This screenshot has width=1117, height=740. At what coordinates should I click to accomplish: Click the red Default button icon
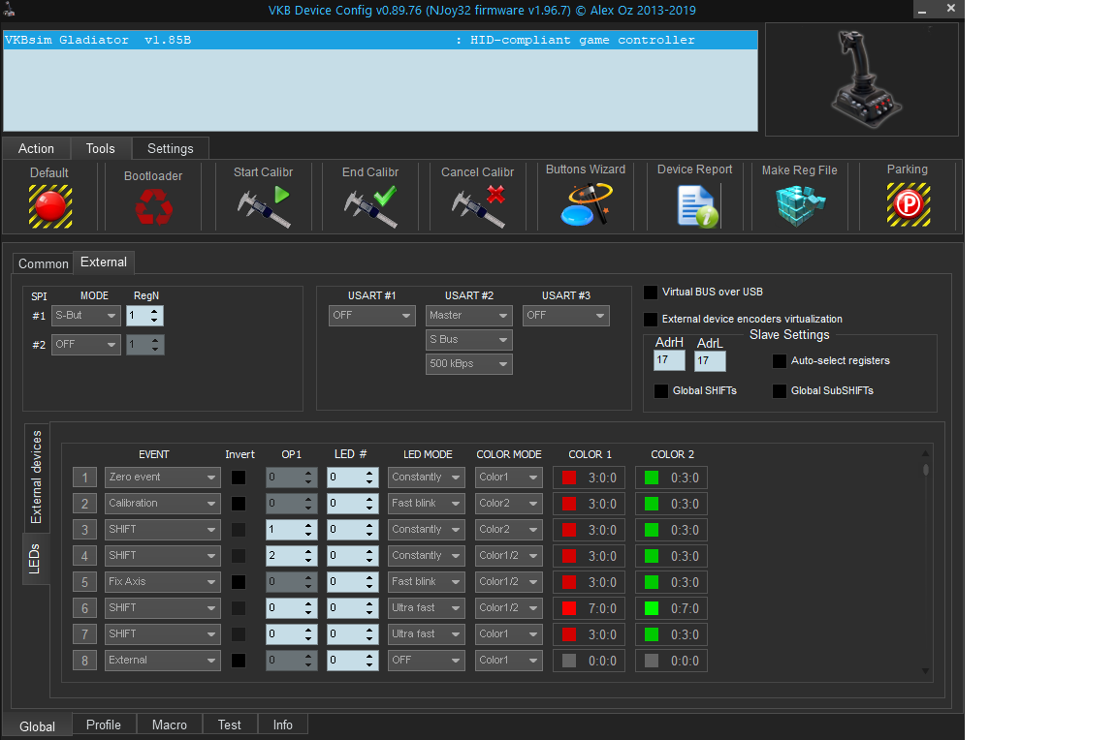pyautogui.click(x=49, y=205)
